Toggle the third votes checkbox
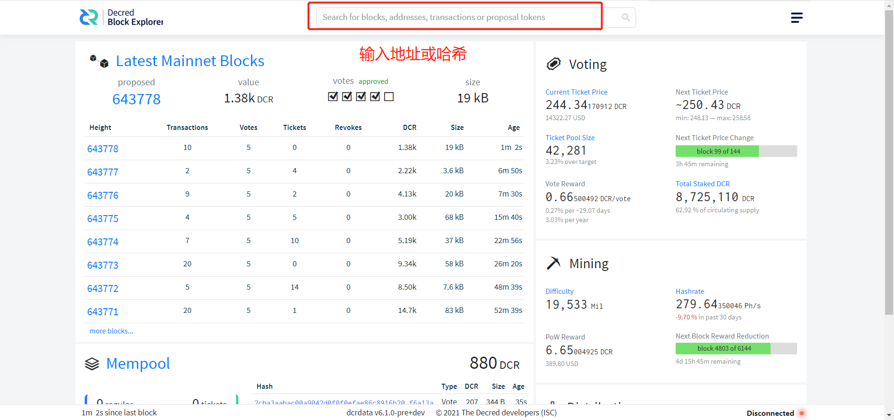The width and height of the screenshot is (894, 420). [x=361, y=96]
